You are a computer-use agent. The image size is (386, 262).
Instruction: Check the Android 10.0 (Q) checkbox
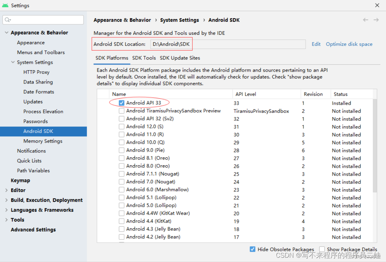point(121,142)
